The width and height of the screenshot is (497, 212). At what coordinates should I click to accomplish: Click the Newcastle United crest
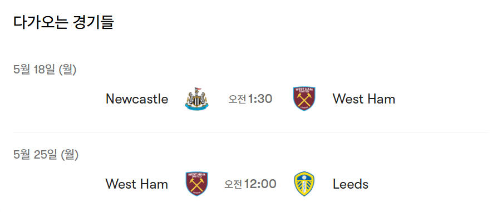point(197,99)
